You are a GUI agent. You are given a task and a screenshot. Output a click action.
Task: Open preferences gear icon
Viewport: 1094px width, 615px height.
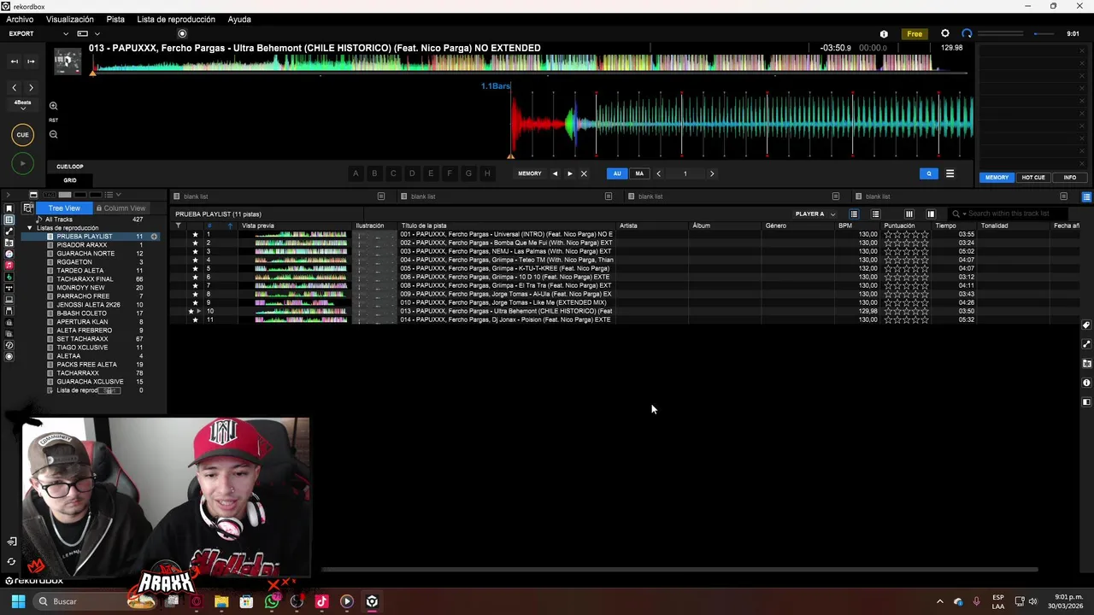pyautogui.click(x=944, y=34)
